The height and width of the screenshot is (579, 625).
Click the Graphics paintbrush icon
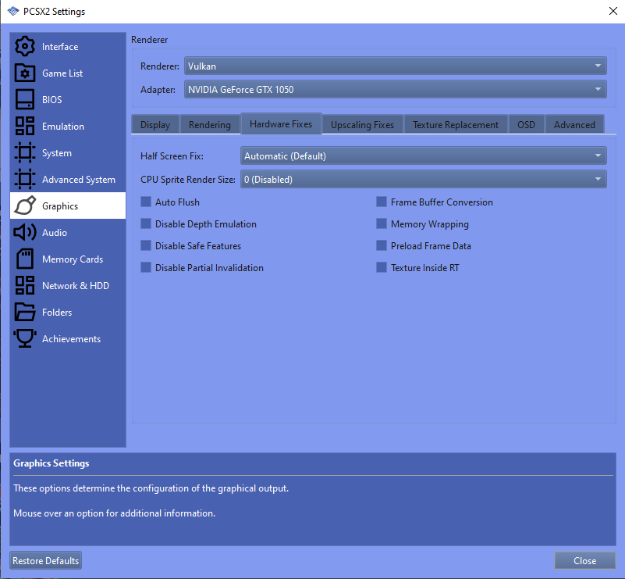25,206
